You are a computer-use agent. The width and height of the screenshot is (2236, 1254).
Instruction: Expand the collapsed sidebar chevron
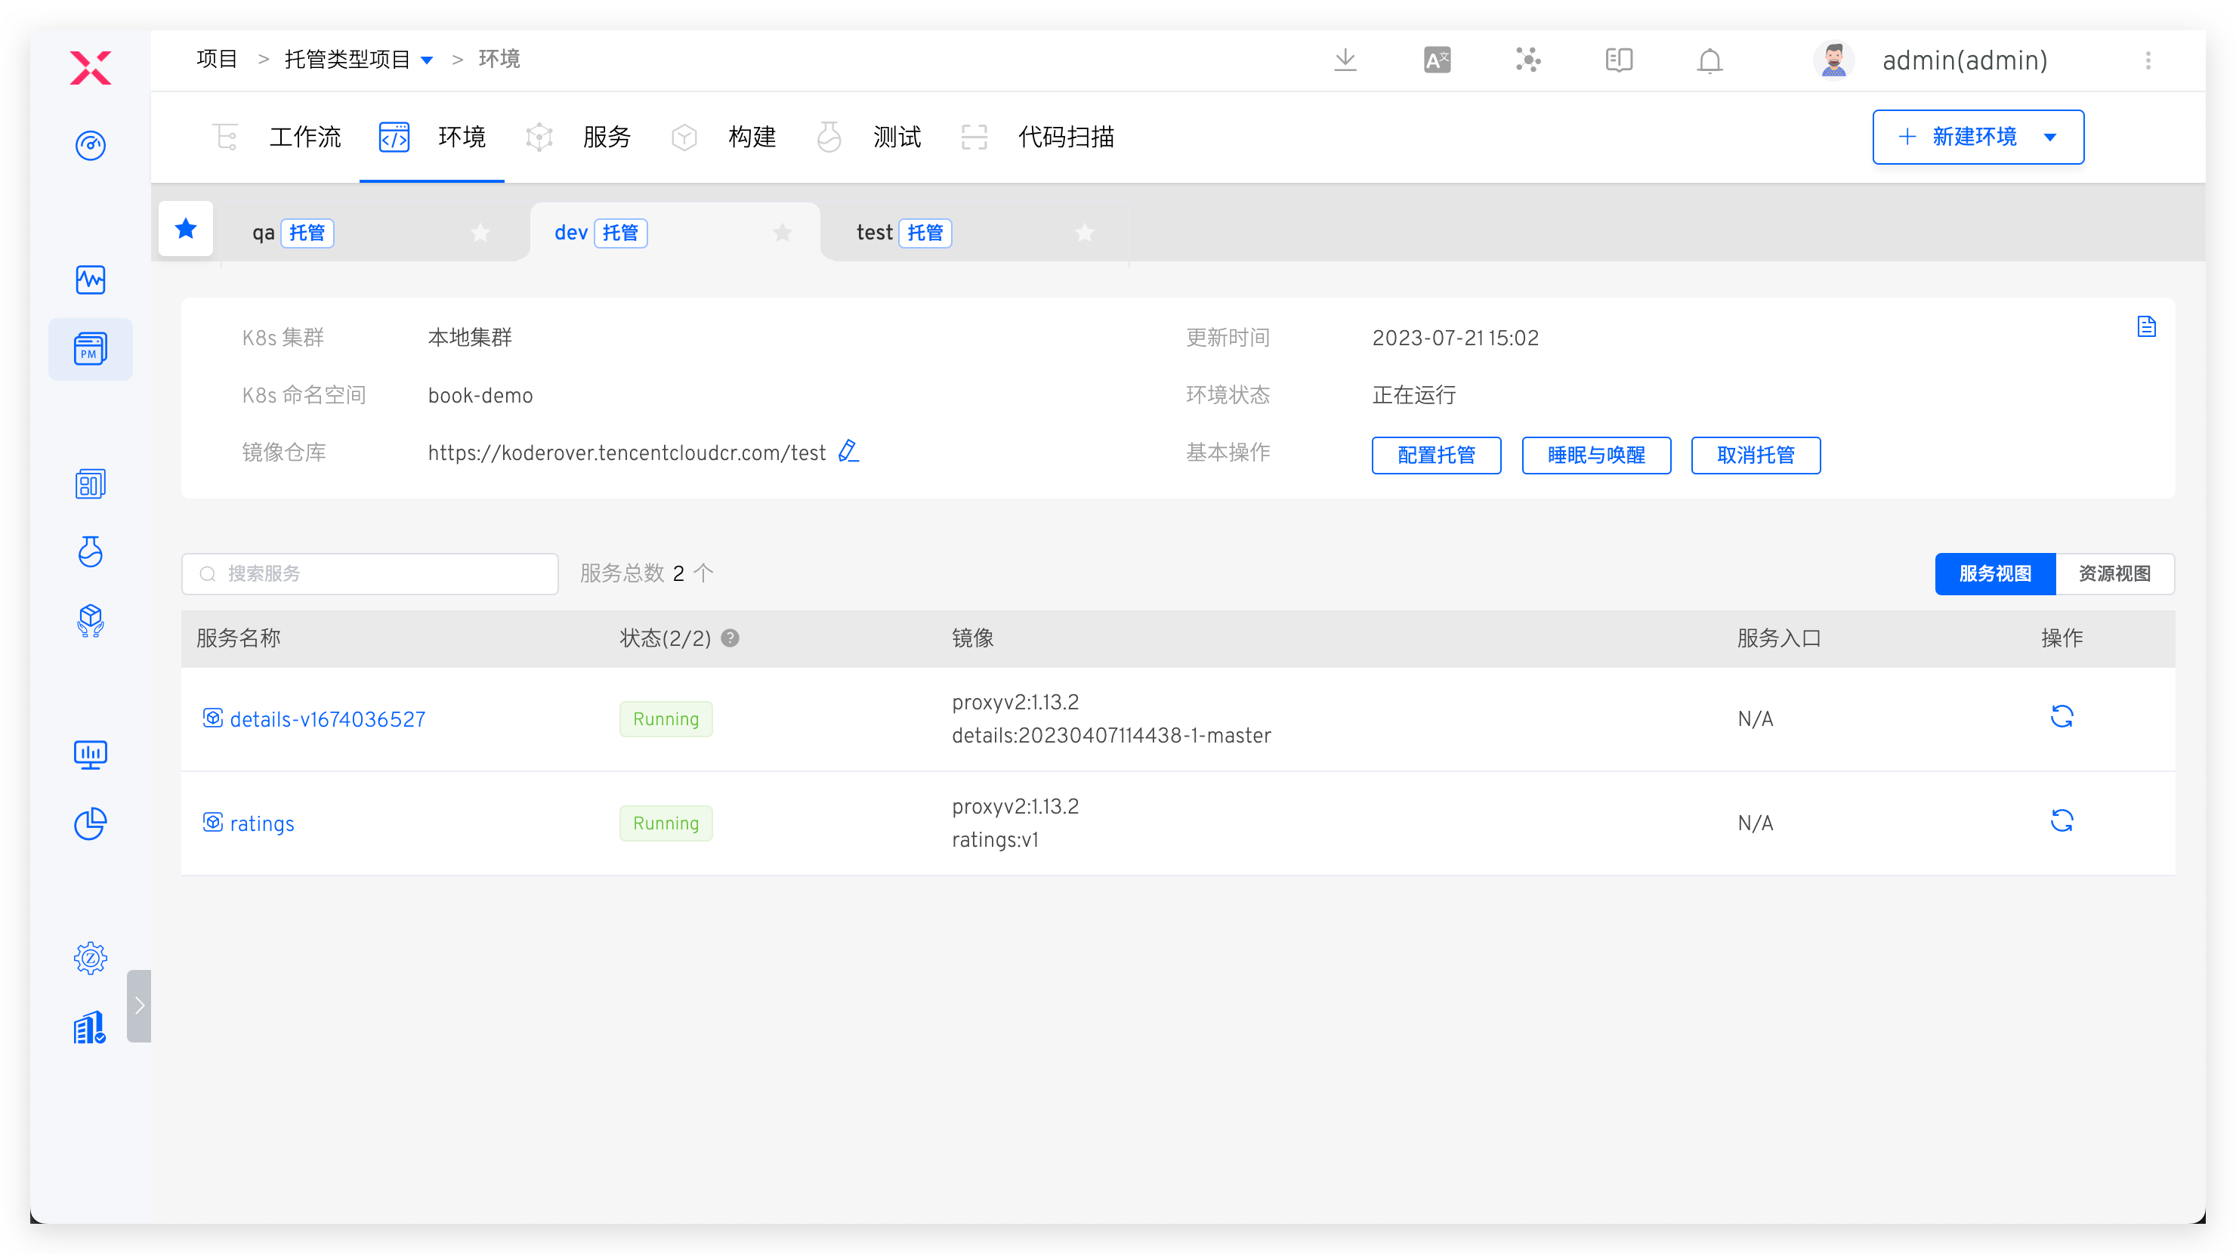pyautogui.click(x=139, y=1005)
